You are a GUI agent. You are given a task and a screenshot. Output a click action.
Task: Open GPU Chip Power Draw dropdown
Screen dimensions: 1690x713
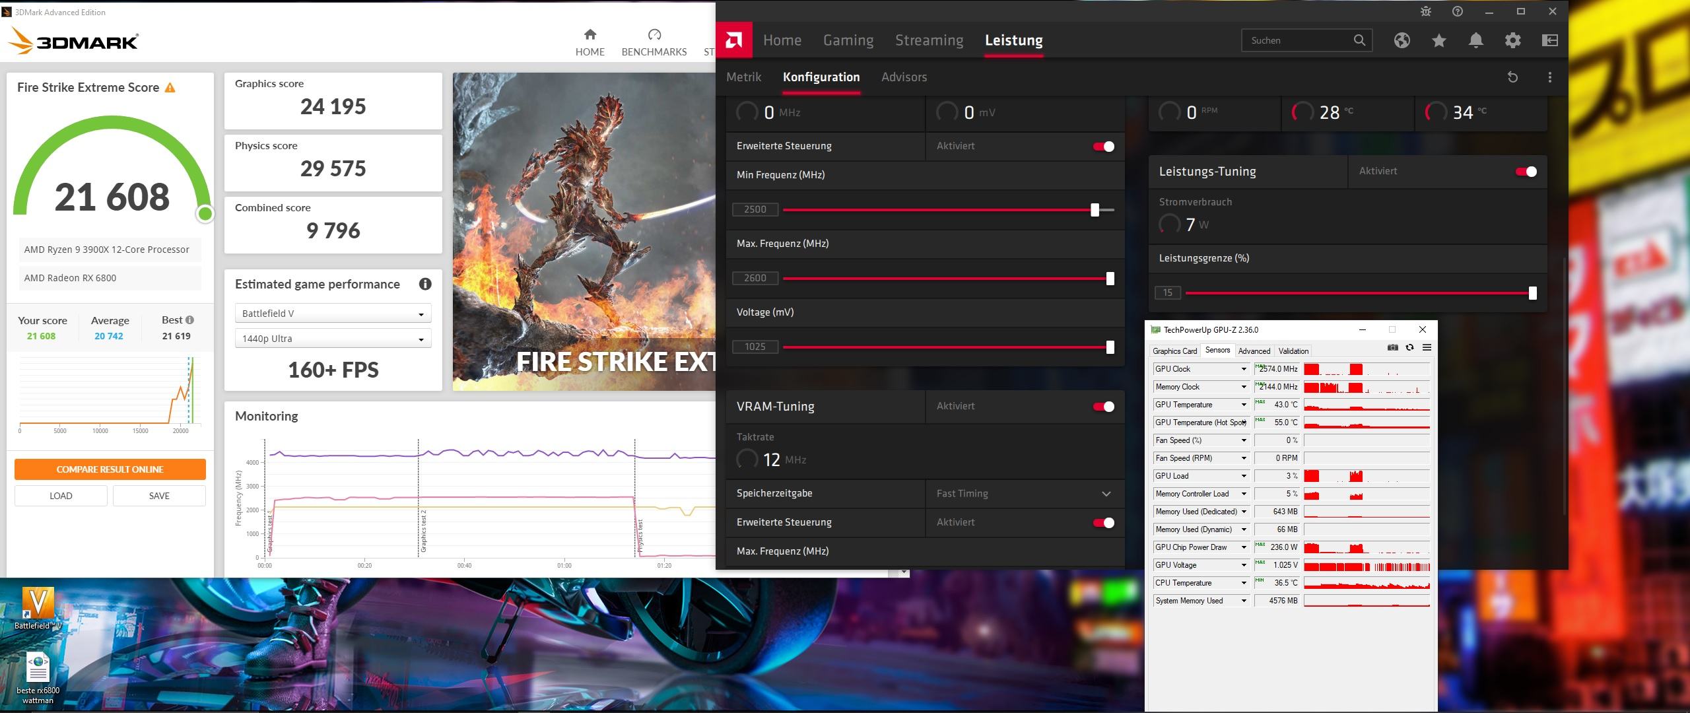(1244, 547)
